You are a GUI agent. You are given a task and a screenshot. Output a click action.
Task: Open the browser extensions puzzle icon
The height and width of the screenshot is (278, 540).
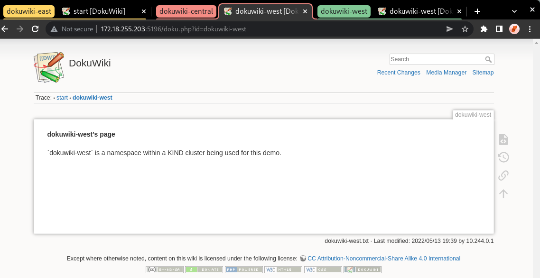pyautogui.click(x=484, y=29)
